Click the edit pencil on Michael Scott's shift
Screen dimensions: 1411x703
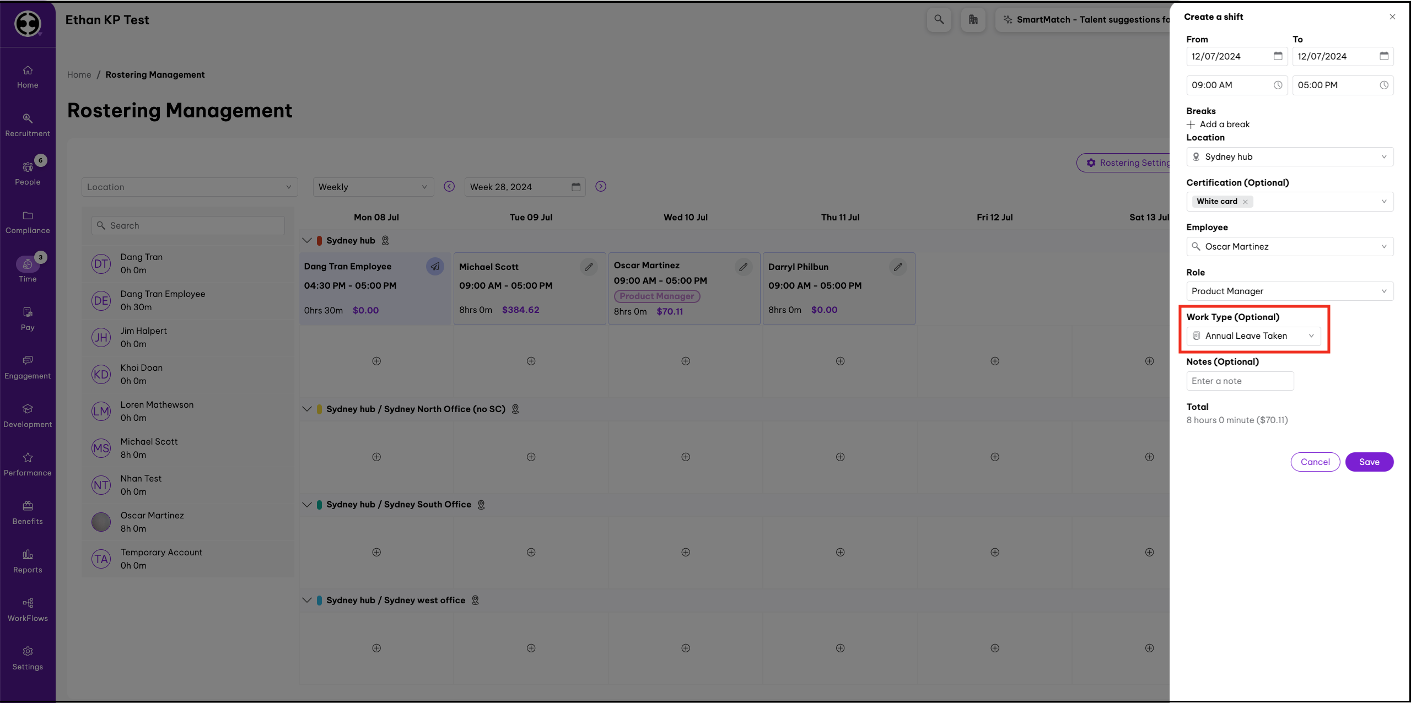click(x=589, y=267)
